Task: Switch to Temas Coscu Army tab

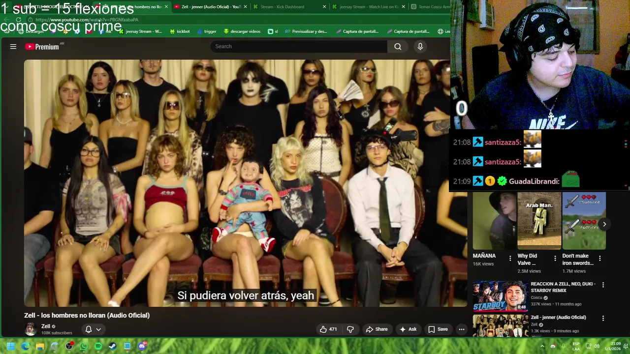Action: tap(429, 7)
